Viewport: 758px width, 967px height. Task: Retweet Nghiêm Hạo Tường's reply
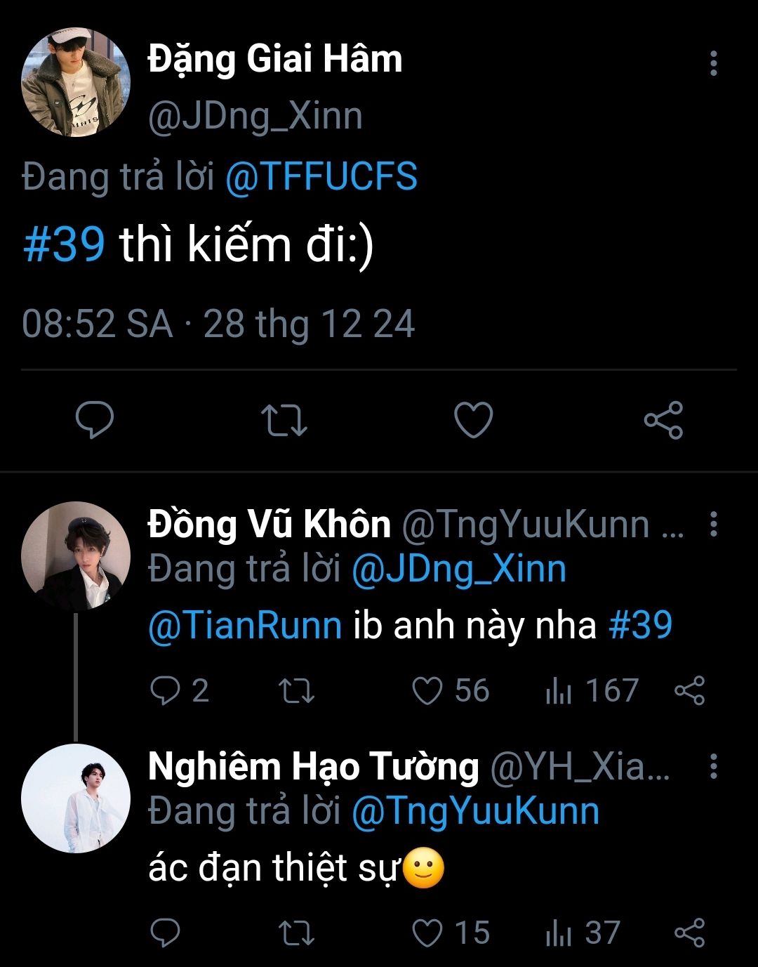coord(296,933)
